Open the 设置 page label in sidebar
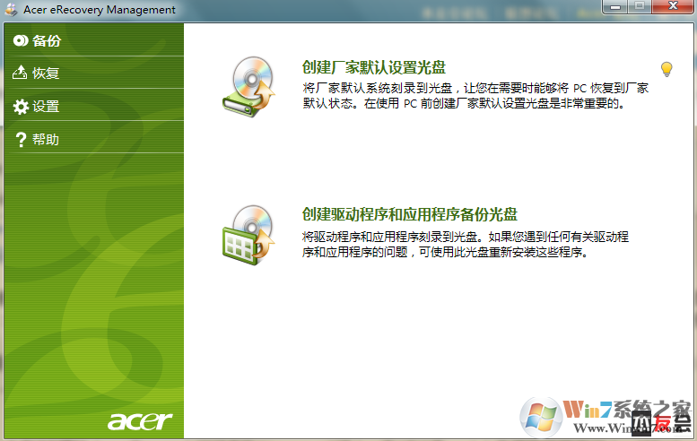Screen dimensions: 697x441 [46, 107]
